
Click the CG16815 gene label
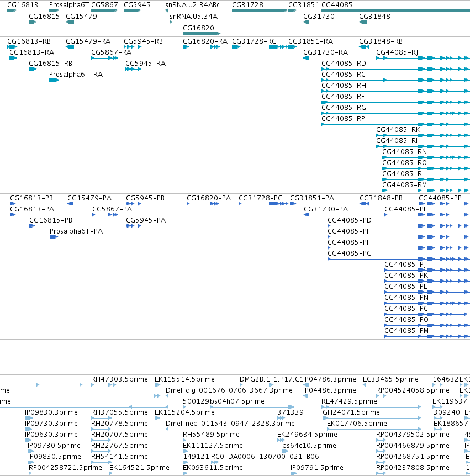pos(44,17)
